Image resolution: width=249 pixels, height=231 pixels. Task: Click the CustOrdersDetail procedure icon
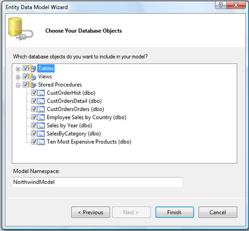tap(41, 101)
